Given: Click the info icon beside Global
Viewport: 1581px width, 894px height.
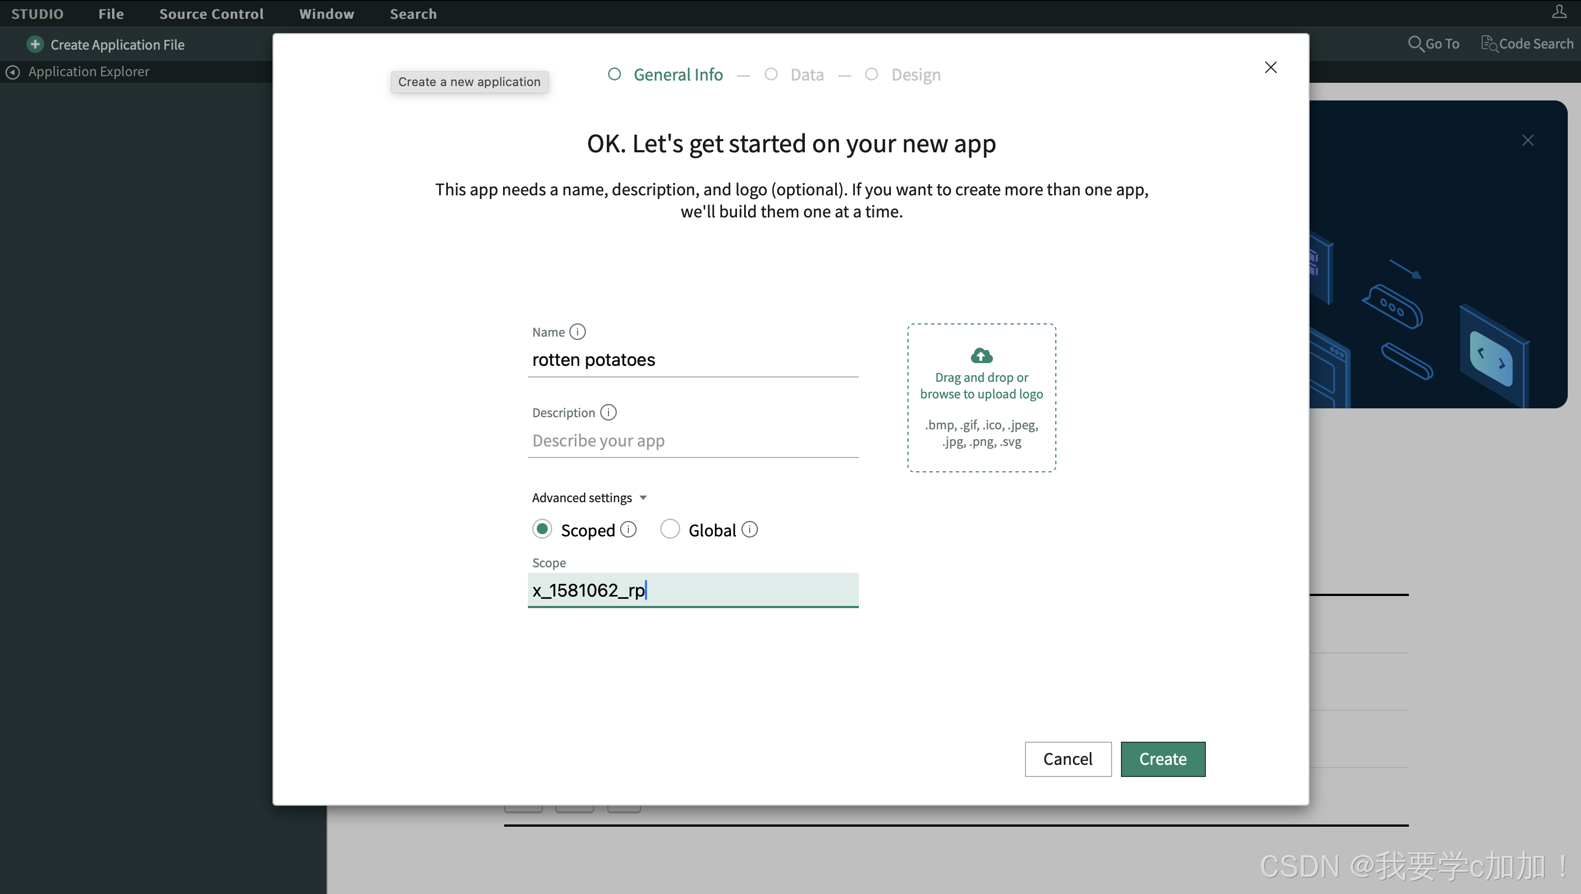Looking at the screenshot, I should [x=749, y=529].
